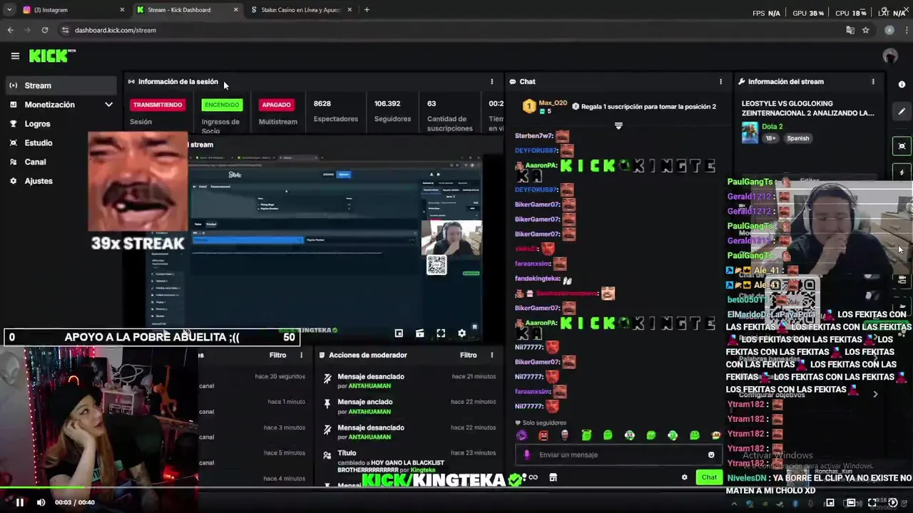Click the Spanish language tag

tap(797, 138)
